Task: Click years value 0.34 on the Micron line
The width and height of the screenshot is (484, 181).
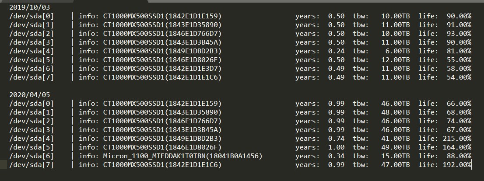Action: [x=336, y=156]
